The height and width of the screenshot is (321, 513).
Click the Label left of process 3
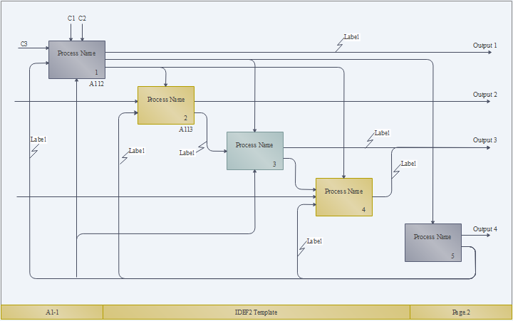click(x=187, y=152)
